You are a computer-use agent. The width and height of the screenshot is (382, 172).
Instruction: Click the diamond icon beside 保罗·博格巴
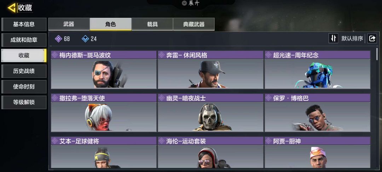click(268, 98)
